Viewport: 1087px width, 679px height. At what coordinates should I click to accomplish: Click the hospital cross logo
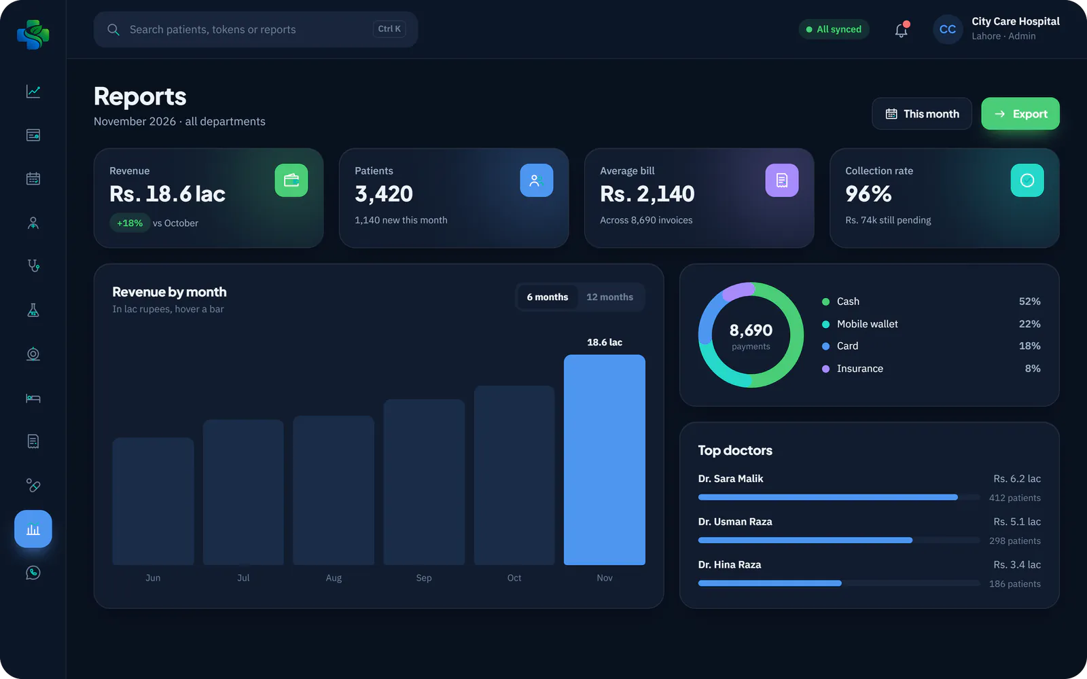33,34
